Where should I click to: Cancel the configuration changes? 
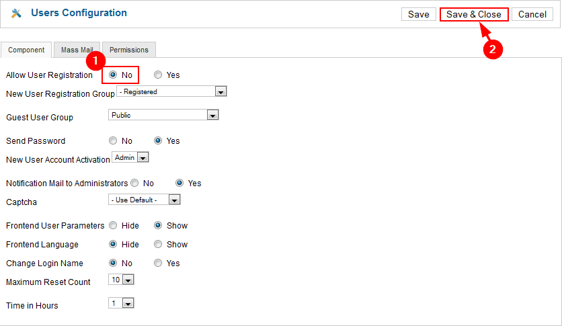pos(532,15)
